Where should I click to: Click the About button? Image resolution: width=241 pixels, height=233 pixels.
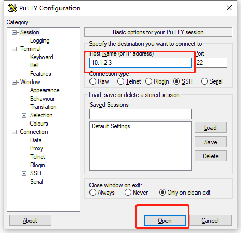[x=30, y=221]
